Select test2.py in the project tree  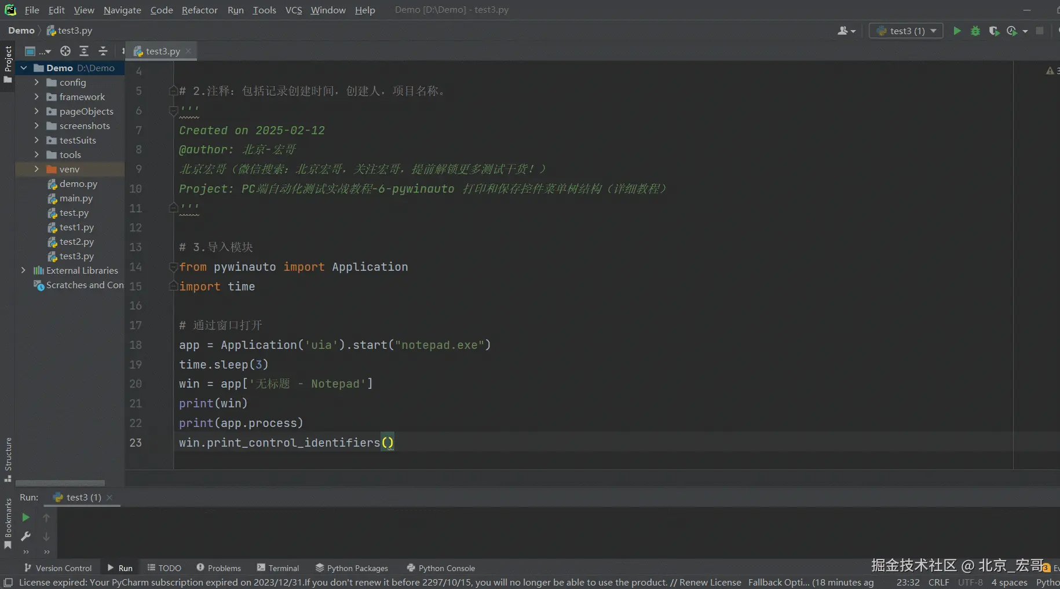click(x=76, y=241)
